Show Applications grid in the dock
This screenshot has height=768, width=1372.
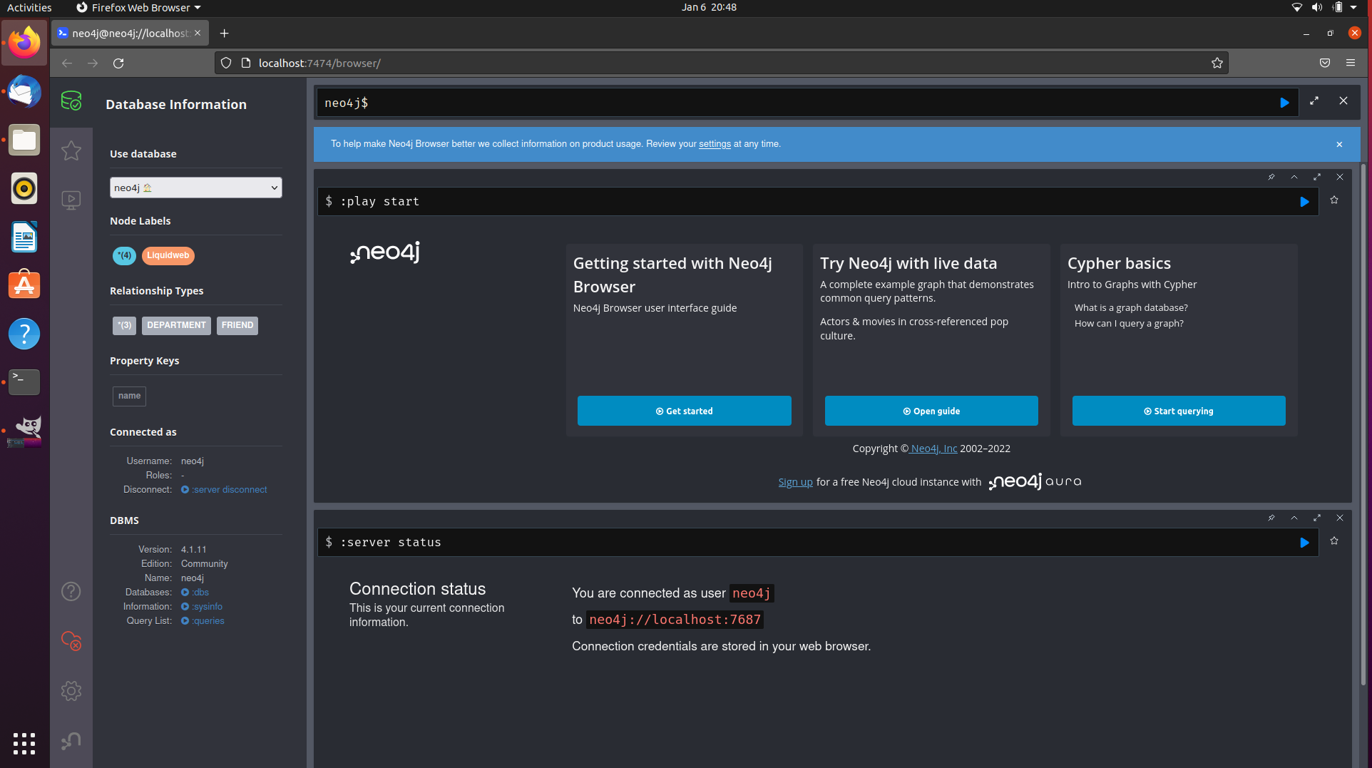point(24,743)
